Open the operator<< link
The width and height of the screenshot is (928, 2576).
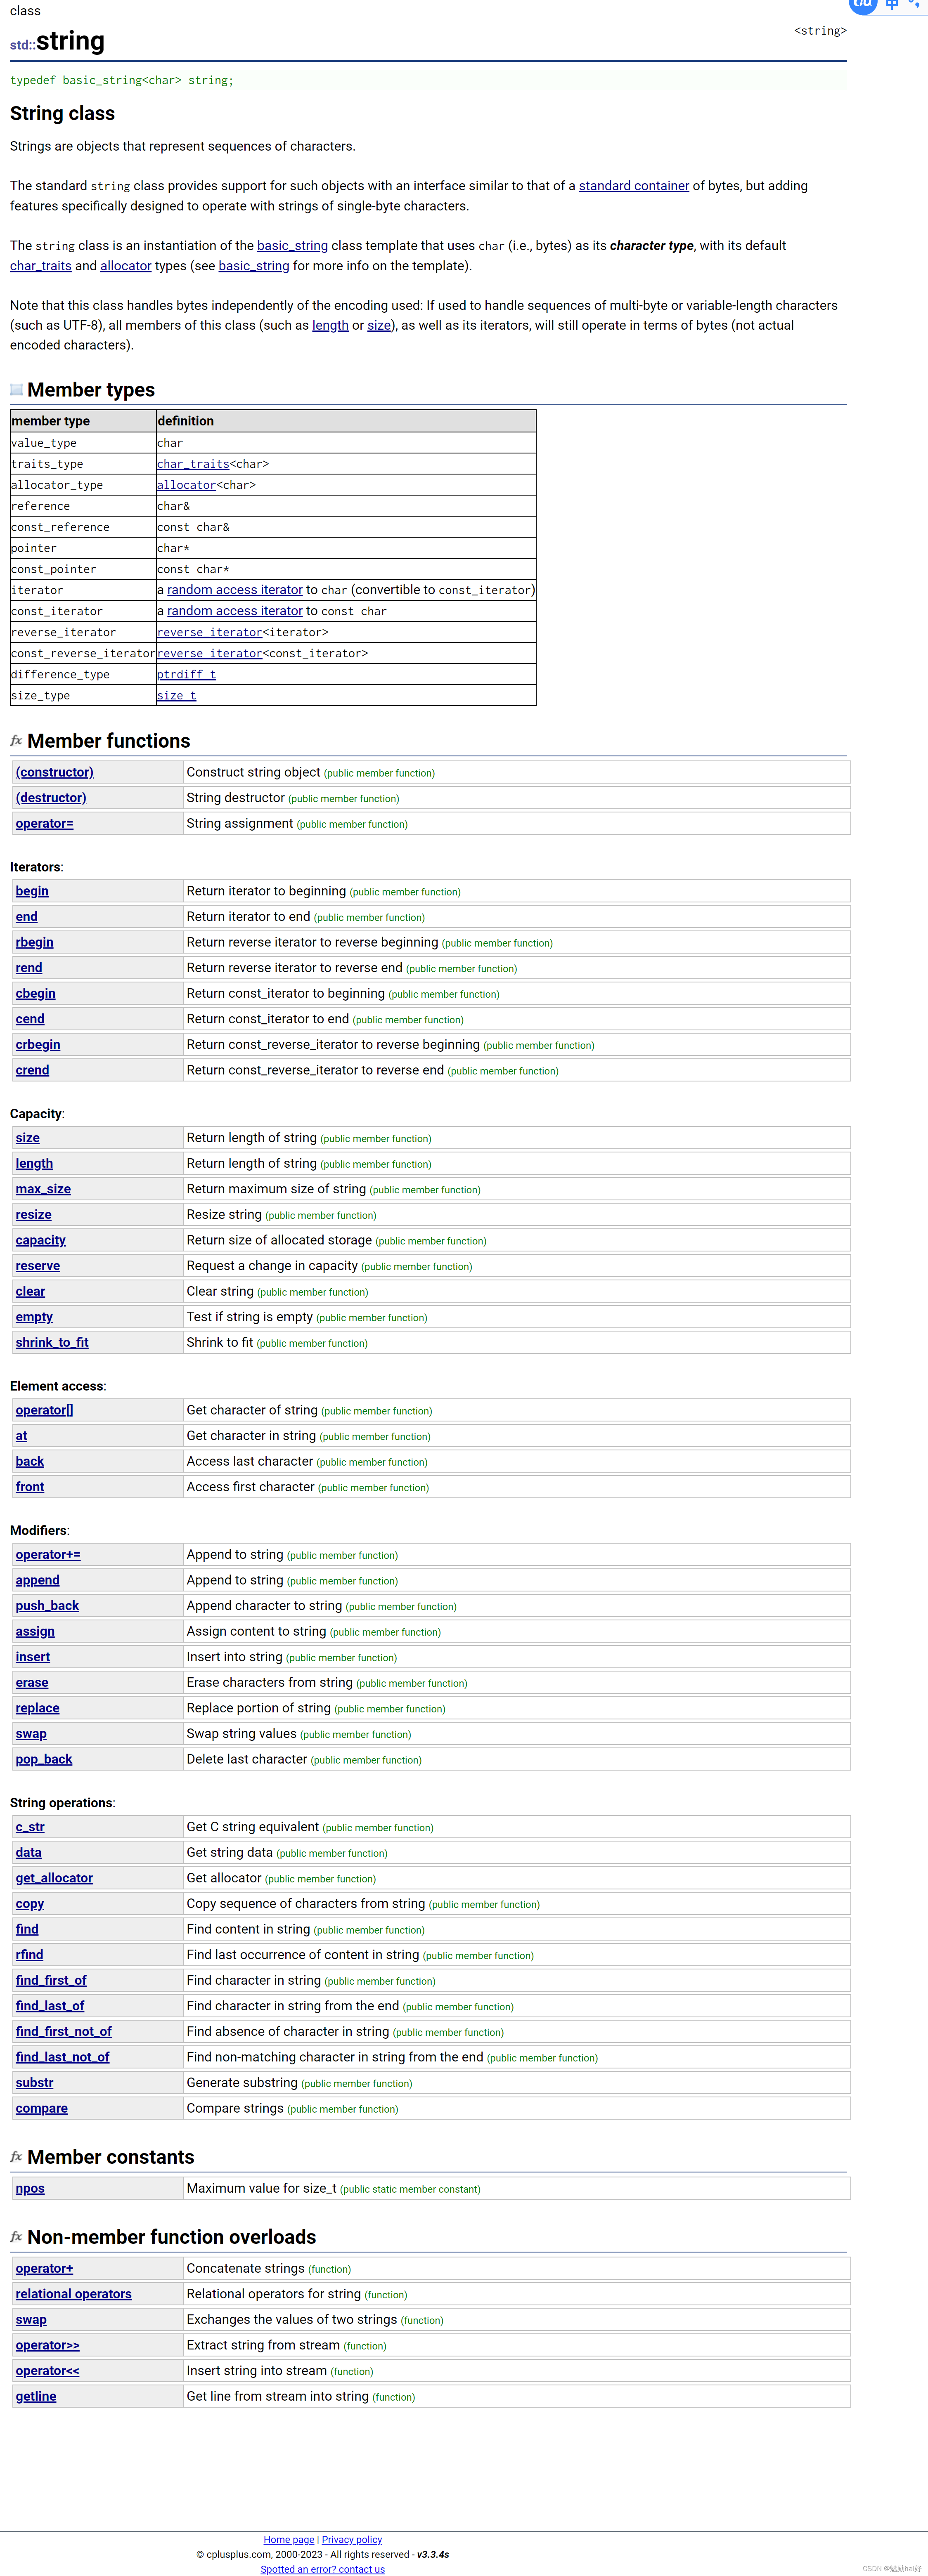48,2371
